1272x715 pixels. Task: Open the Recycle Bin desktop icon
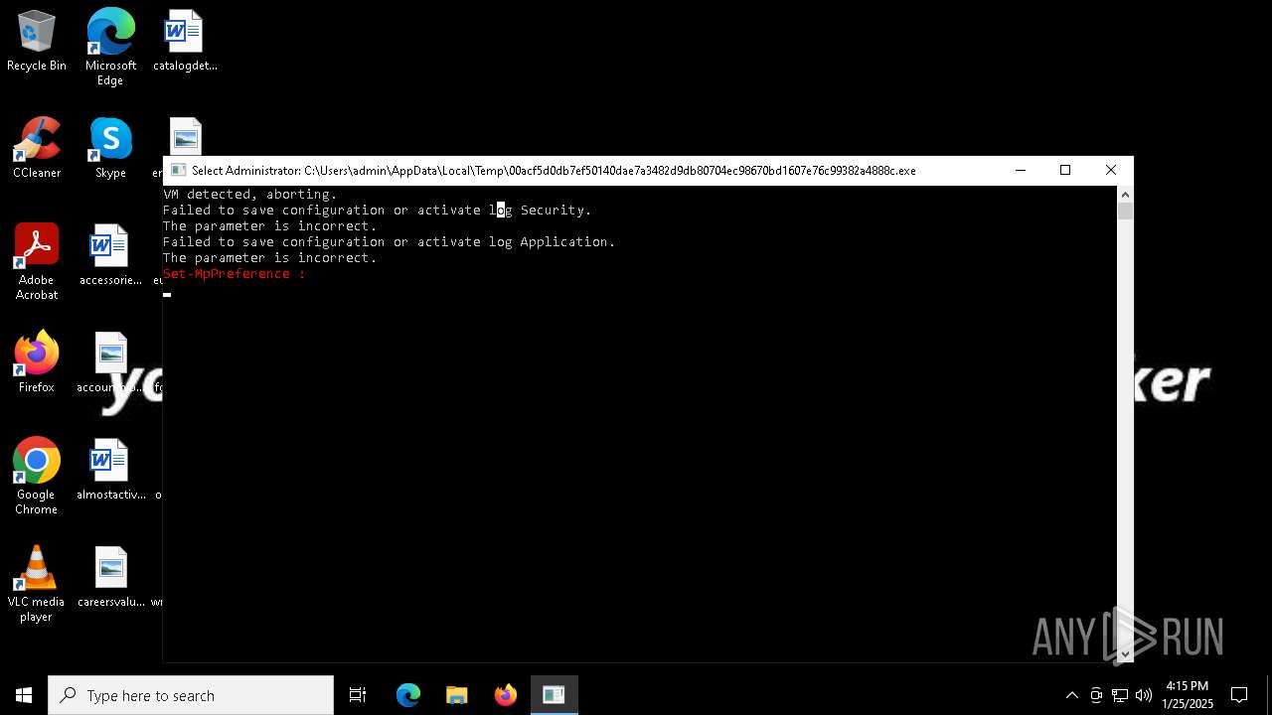[37, 42]
